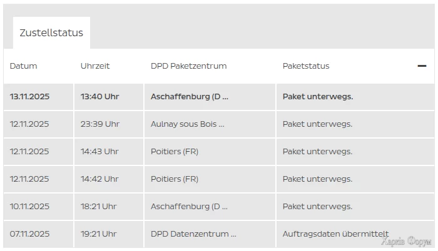Image resolution: width=438 pixels, height=251 pixels.
Task: Click the 13:40 Uhr time entry
Action: (x=99, y=97)
